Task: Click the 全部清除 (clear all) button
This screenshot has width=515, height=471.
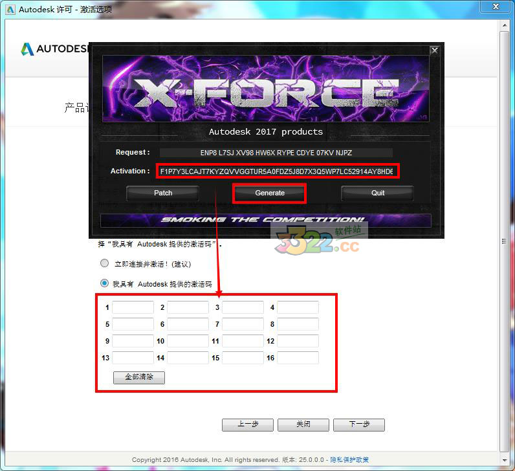Action: pos(139,377)
